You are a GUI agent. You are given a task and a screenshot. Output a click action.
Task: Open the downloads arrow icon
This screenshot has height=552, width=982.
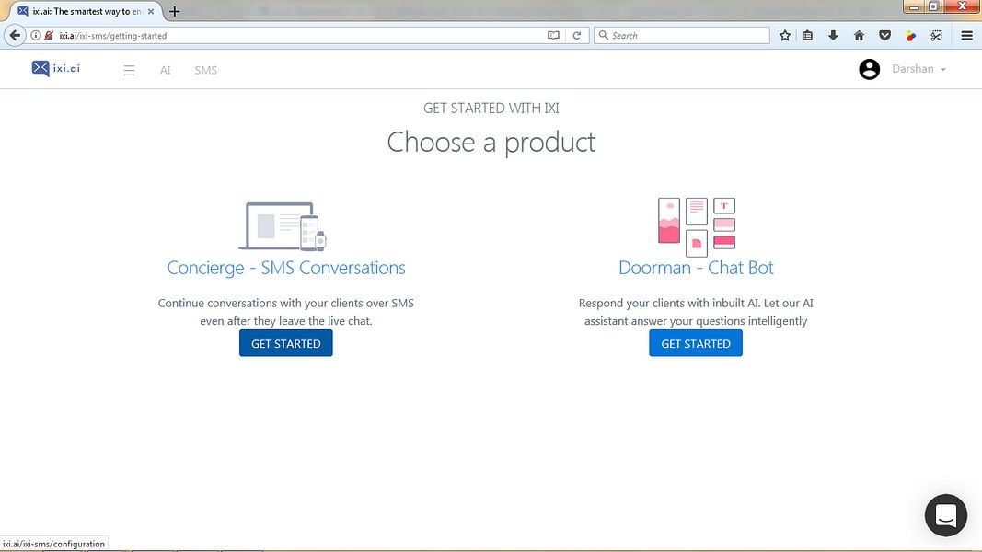tap(833, 36)
